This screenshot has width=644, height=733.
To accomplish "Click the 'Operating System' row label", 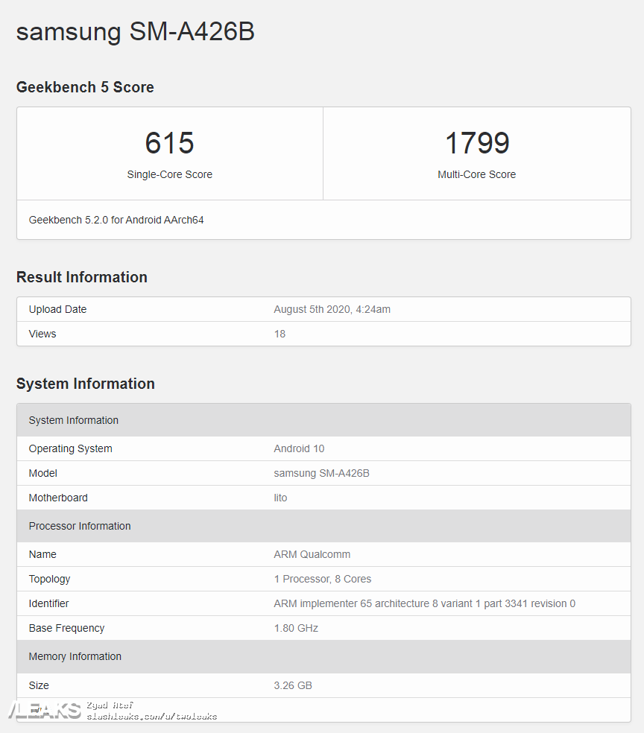I will [70, 448].
